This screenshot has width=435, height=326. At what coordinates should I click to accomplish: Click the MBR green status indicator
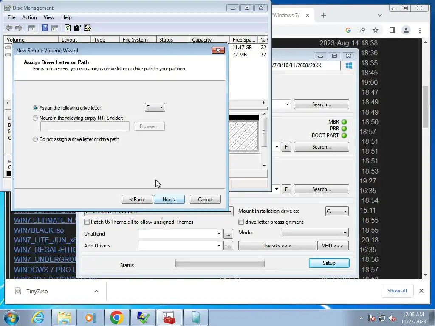click(344, 122)
